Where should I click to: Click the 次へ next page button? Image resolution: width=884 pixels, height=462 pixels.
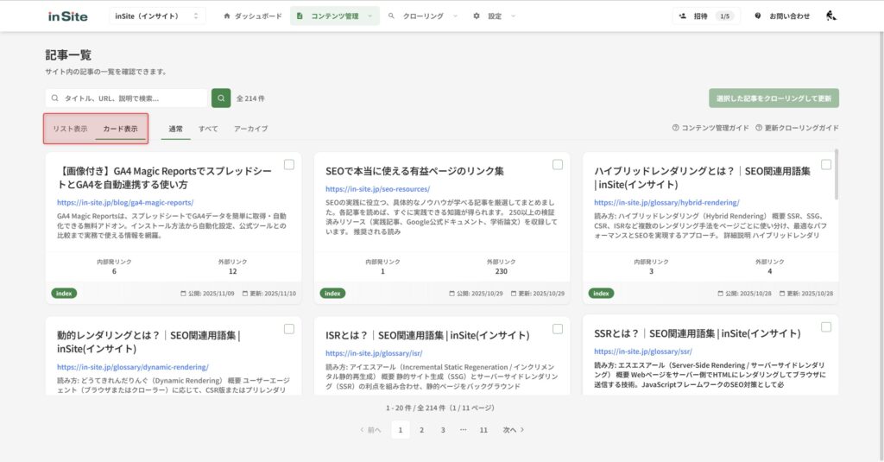pyautogui.click(x=513, y=430)
